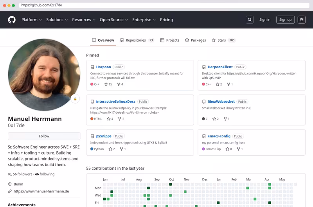
Task: Expand the Open Source menu
Action: pos(114,20)
